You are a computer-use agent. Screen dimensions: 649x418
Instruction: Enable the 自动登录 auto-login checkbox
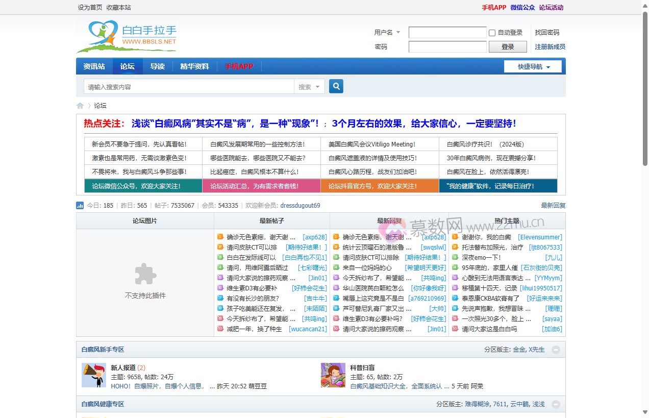[x=492, y=33]
